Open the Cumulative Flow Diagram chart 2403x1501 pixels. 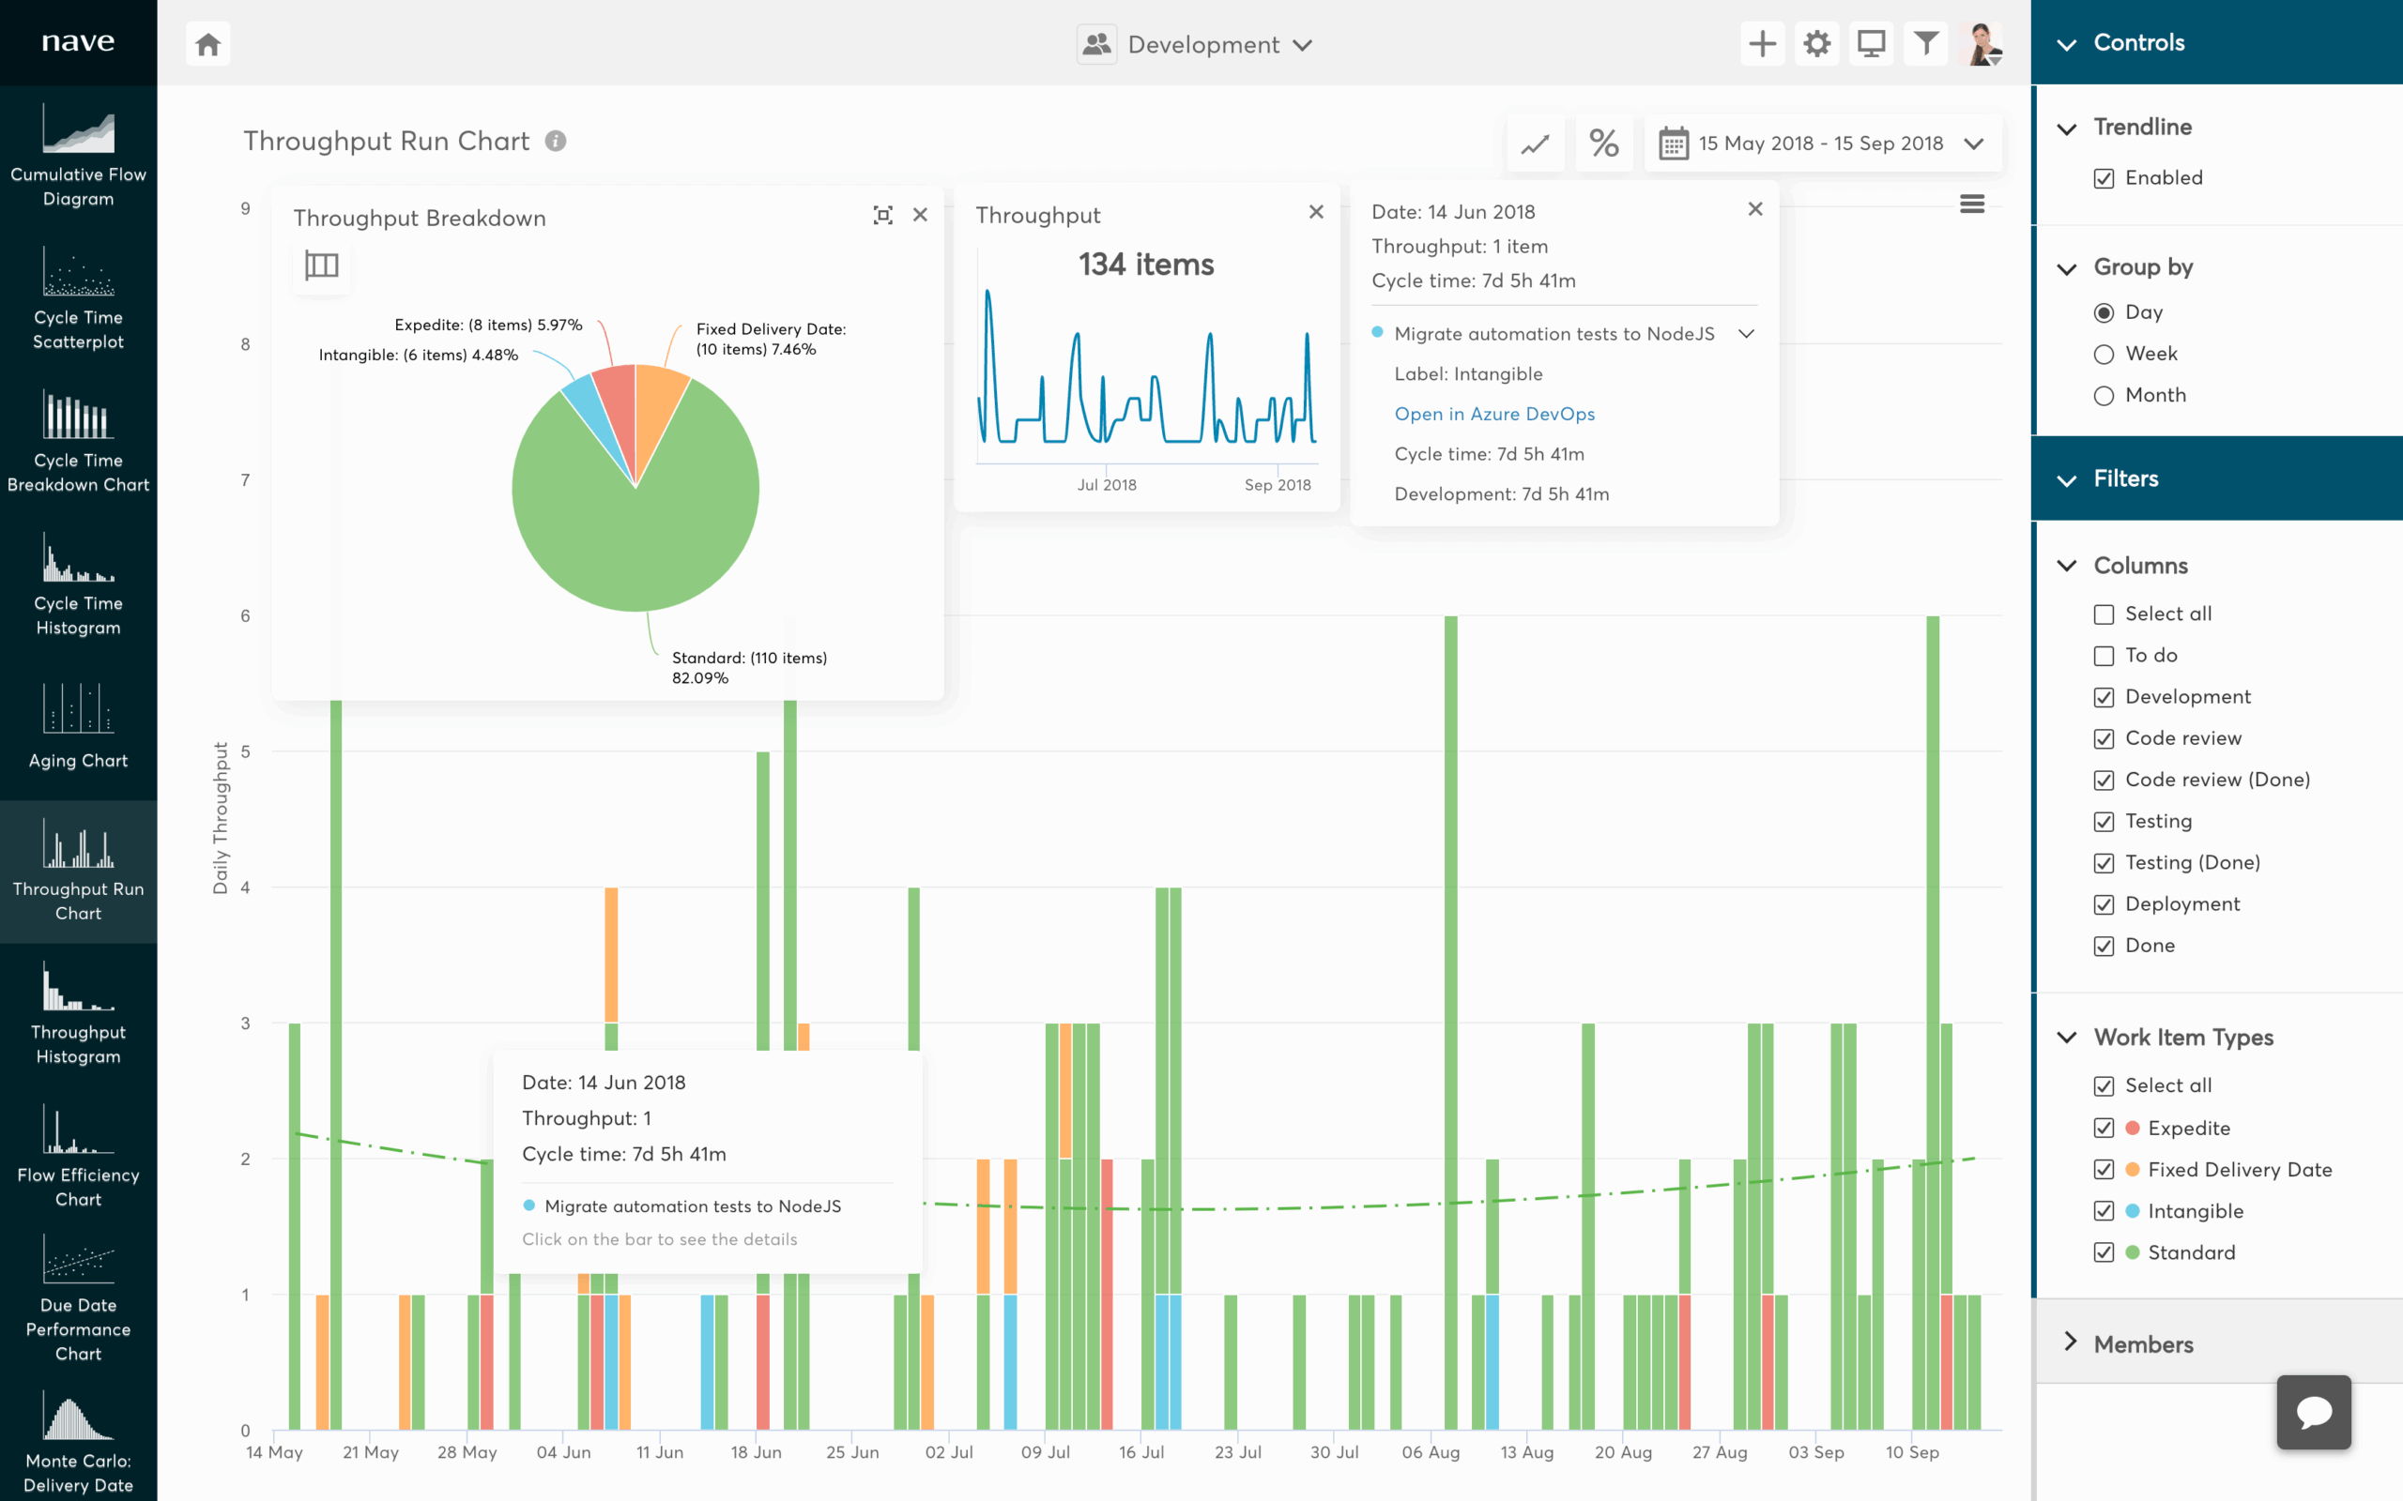tap(79, 154)
